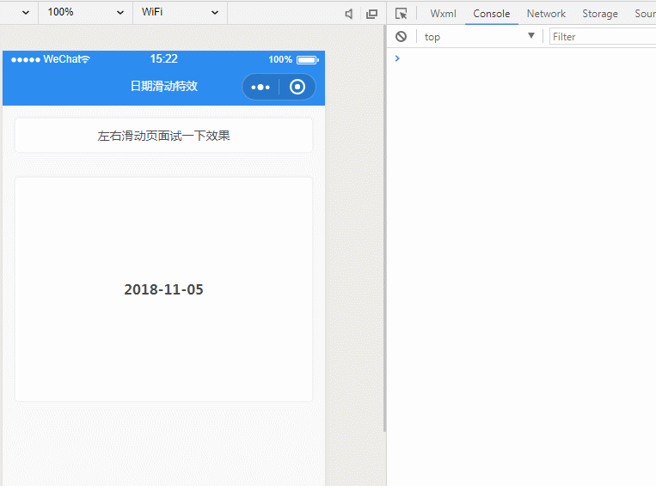Open the device model dropdown chevron
The image size is (656, 486).
click(26, 13)
